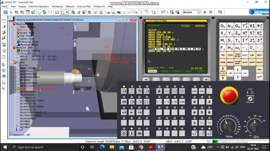Click the rapid traverse wave button
This screenshot has width=270, height=151.
(202, 123)
